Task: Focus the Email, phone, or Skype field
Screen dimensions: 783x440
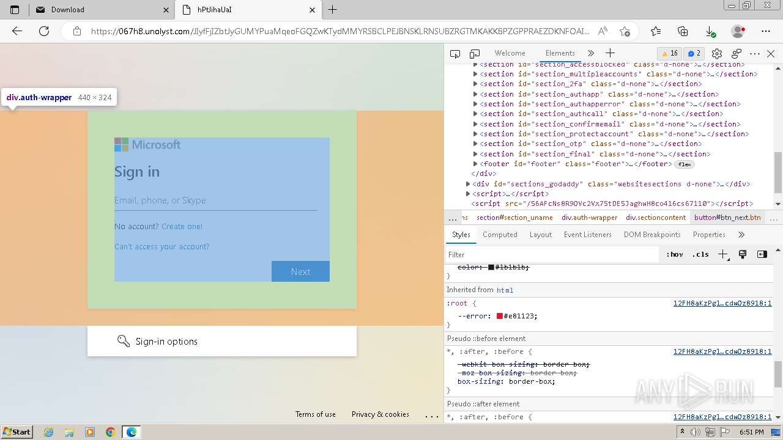Action: point(215,200)
